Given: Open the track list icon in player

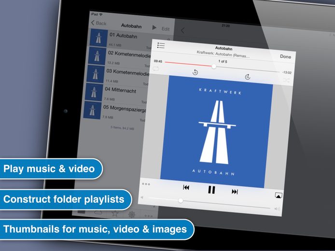Looking at the screenshot, I should pyautogui.click(x=161, y=45).
